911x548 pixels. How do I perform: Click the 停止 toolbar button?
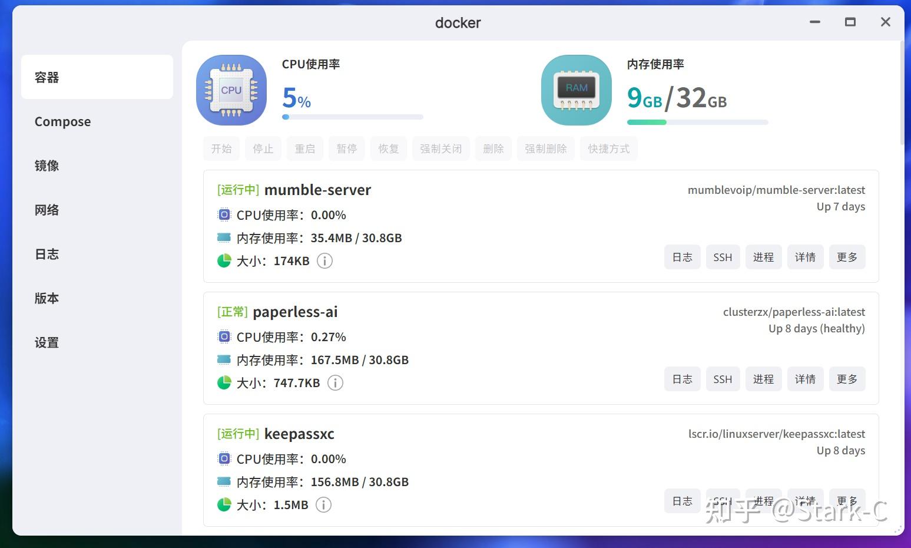tap(263, 148)
